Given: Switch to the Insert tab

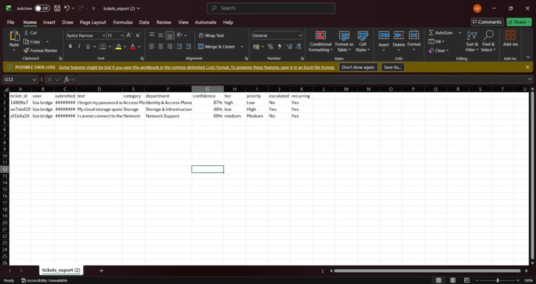Looking at the screenshot, I should 49,22.
